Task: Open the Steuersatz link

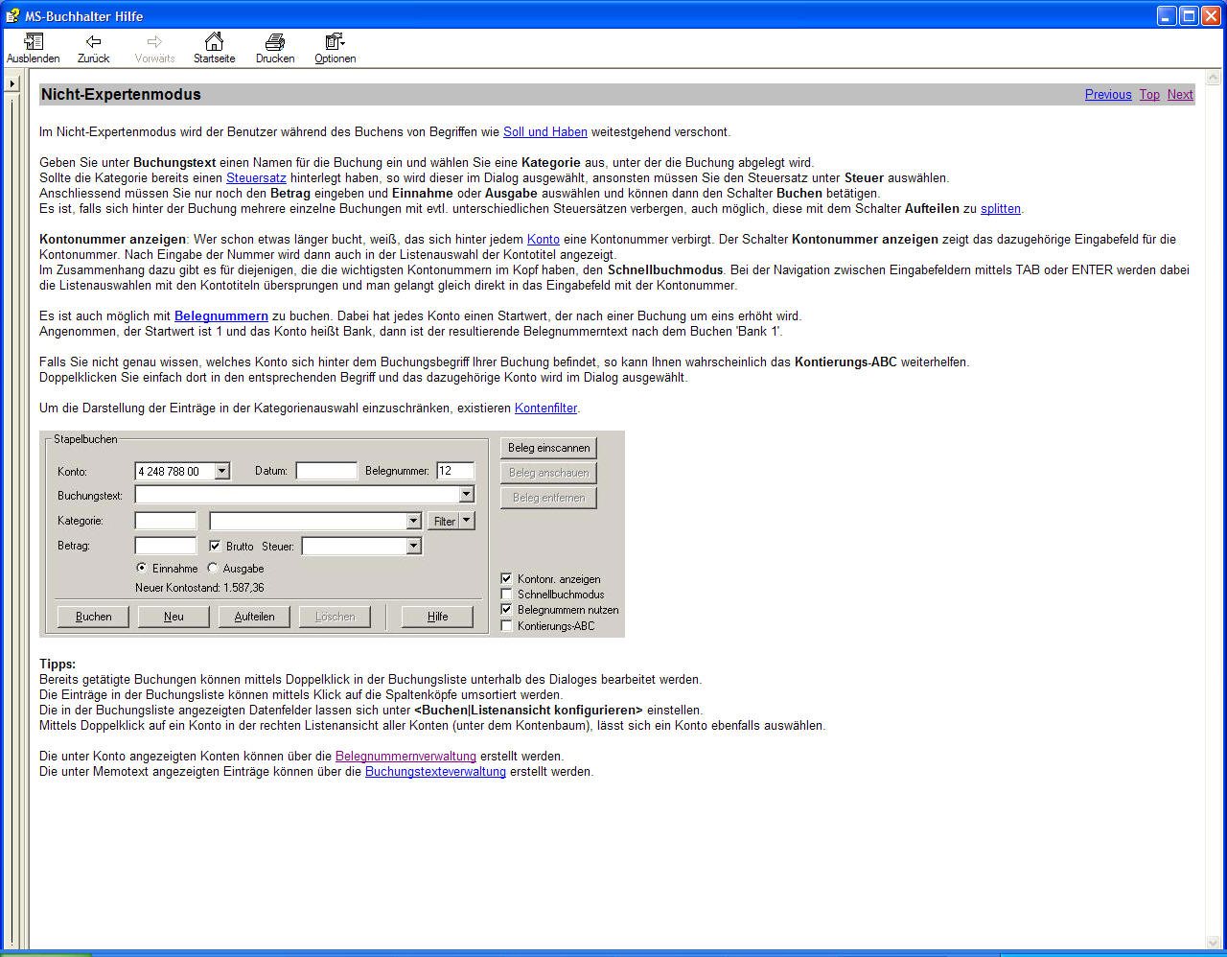Action: pyautogui.click(x=256, y=177)
